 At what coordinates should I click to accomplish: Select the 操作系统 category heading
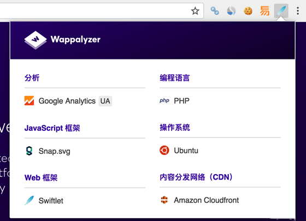coord(175,128)
